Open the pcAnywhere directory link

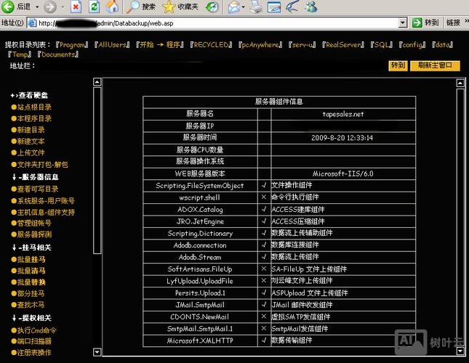pyautogui.click(x=260, y=45)
